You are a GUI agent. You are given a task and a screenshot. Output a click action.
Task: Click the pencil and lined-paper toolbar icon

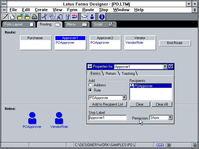pyautogui.click(x=5, y=17)
